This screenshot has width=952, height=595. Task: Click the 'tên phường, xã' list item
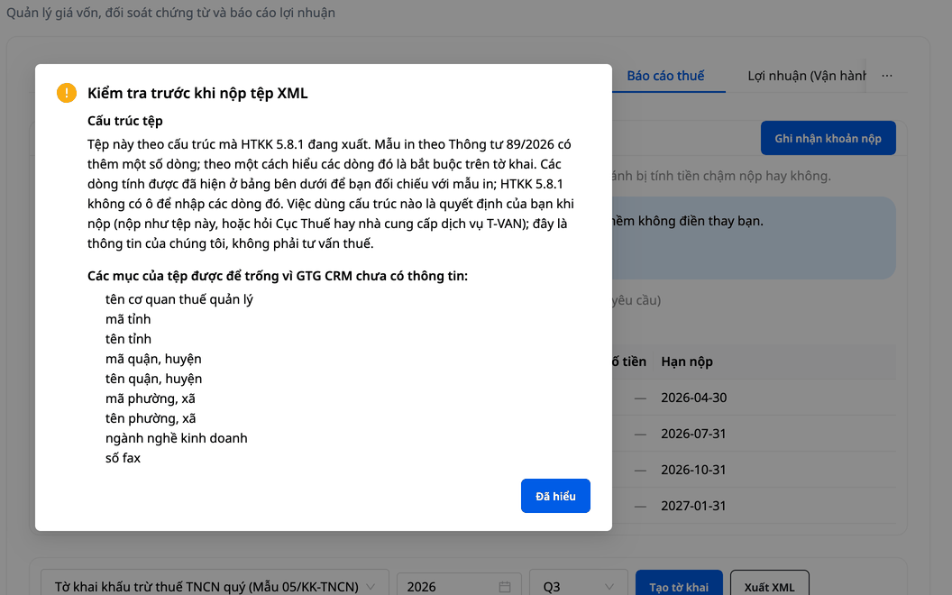coord(151,418)
